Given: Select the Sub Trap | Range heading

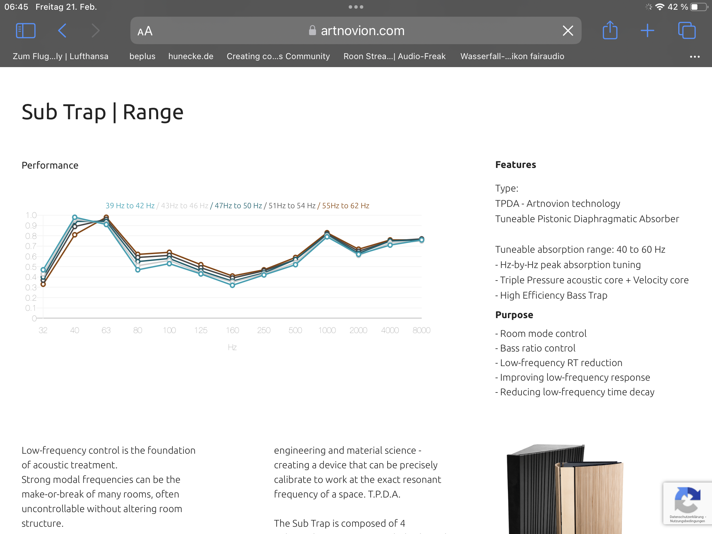Looking at the screenshot, I should pos(103,112).
